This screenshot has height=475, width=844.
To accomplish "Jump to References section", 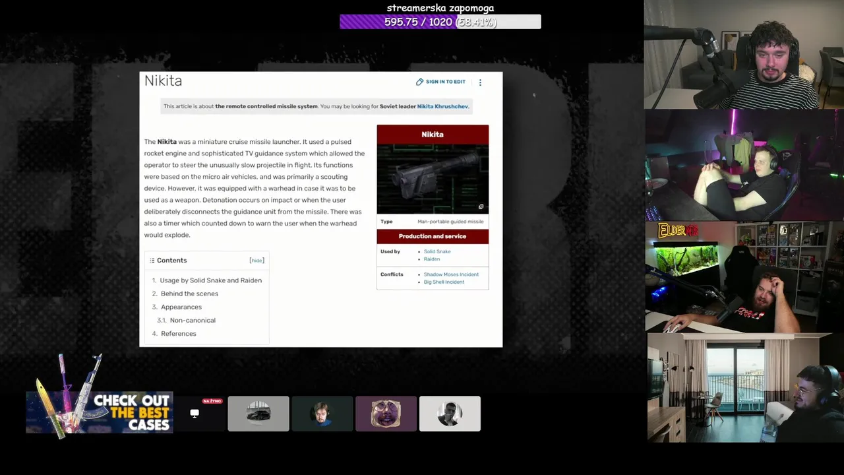I will click(x=179, y=334).
